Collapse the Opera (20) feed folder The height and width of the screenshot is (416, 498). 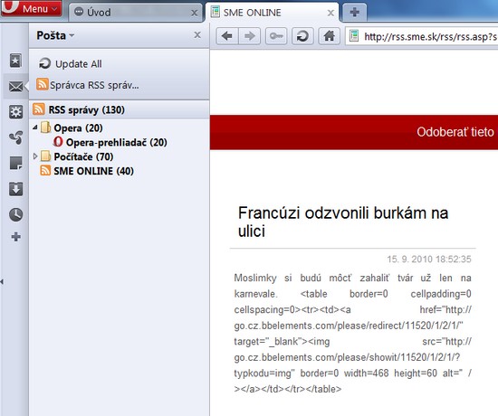[35, 128]
